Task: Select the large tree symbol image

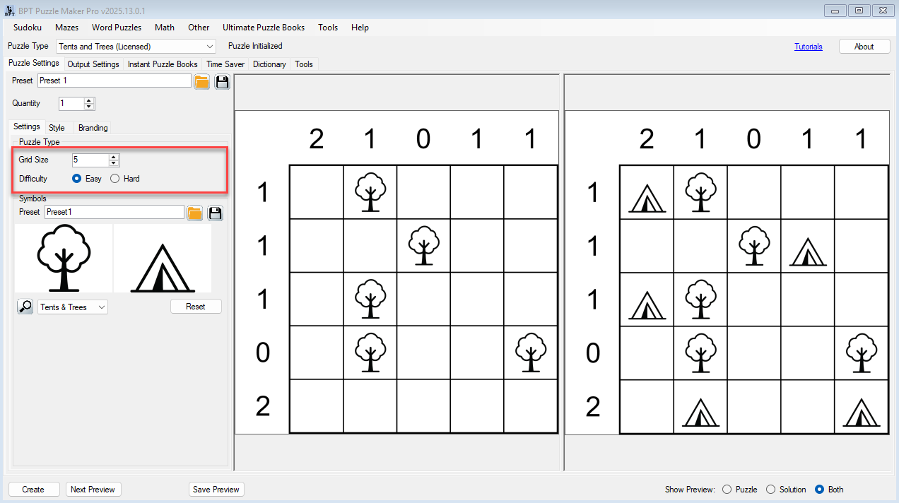Action: click(x=64, y=258)
